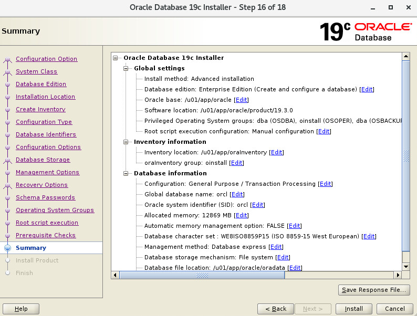
Task: Click the vertical scrollbar thumb
Action: pos(406,156)
